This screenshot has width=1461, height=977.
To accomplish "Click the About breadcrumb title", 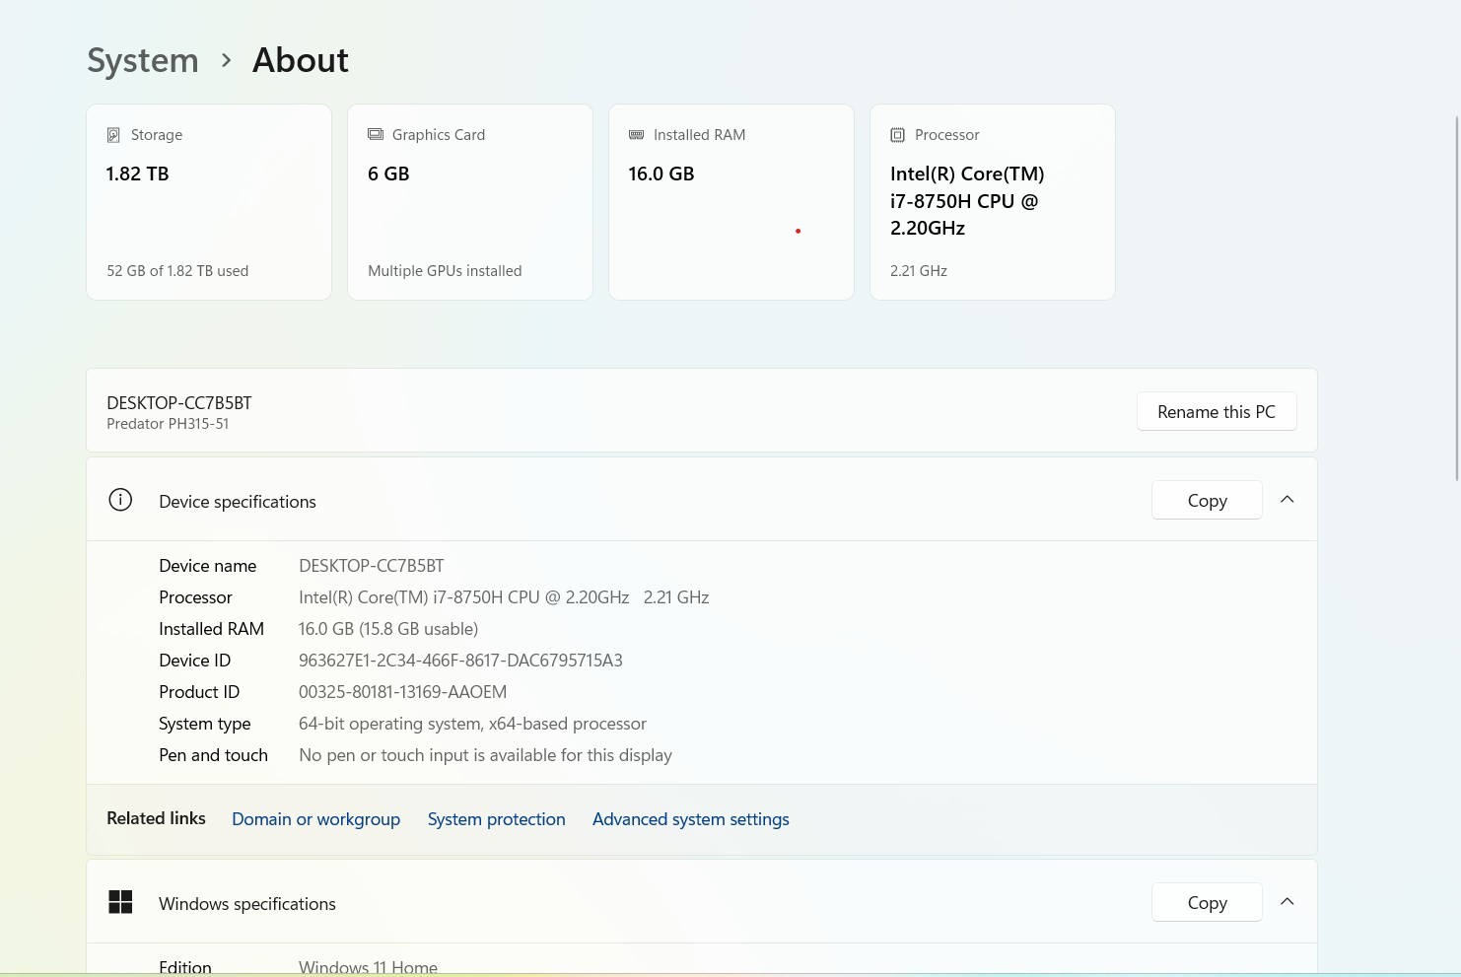I will tap(301, 60).
